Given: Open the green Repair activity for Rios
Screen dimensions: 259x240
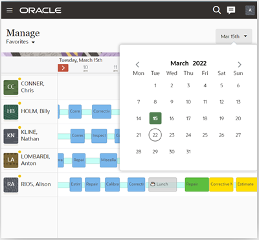Looking at the screenshot, I should tap(197, 184).
